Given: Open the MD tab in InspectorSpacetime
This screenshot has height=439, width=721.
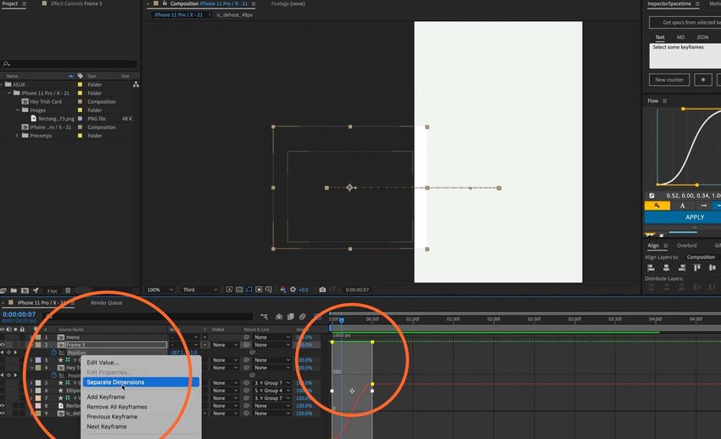Looking at the screenshot, I should pyautogui.click(x=680, y=37).
